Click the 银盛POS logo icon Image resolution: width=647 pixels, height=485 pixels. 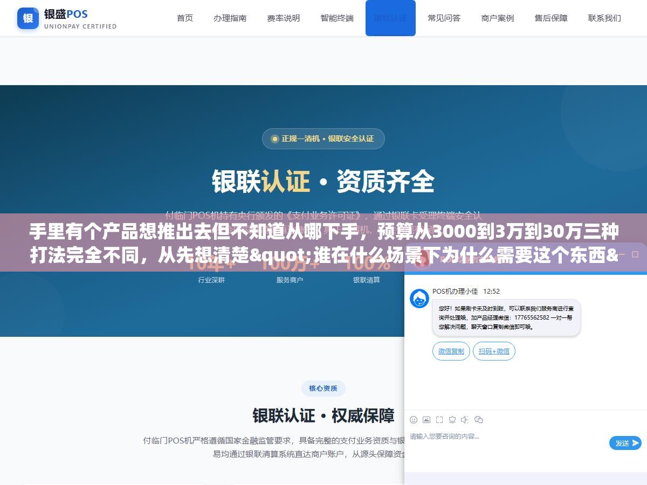tap(28, 18)
